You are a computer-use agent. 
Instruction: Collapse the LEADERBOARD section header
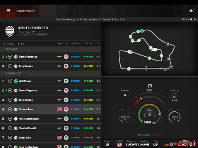point(51,74)
